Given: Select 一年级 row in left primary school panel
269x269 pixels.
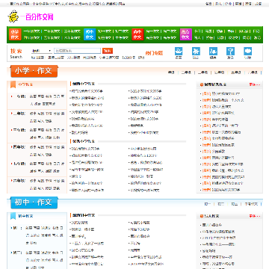Looking at the screenshot, I should [37, 100].
